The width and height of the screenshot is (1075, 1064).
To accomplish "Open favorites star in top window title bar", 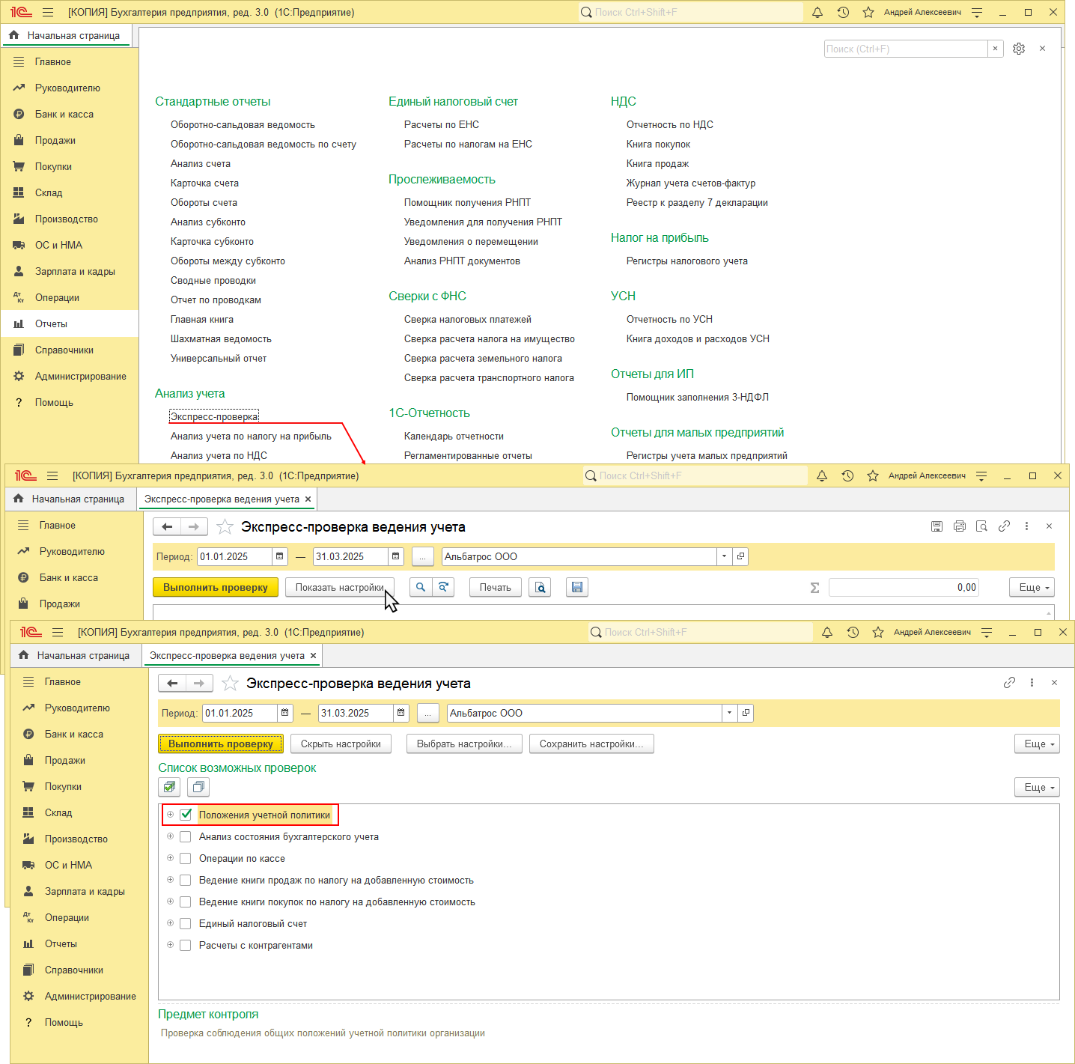I will (868, 12).
